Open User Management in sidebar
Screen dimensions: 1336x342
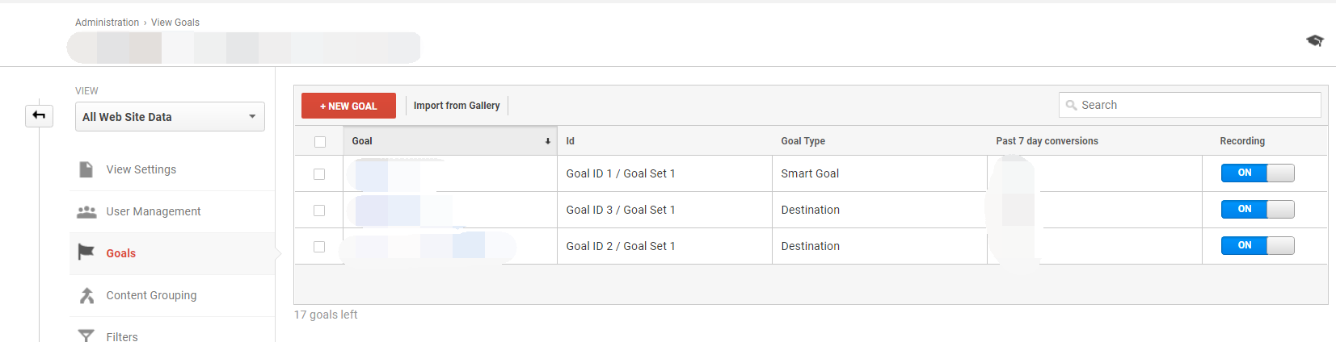[153, 211]
